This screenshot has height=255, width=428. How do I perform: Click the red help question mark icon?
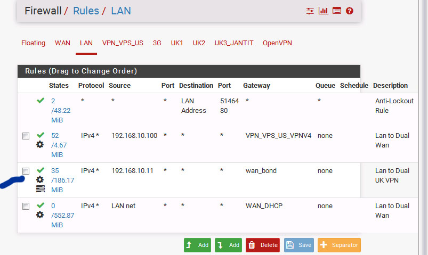[x=350, y=11]
